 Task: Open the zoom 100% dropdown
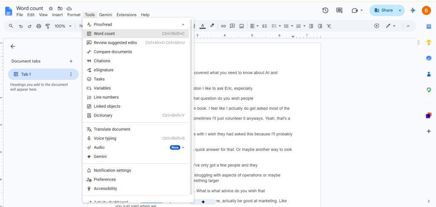point(63,26)
